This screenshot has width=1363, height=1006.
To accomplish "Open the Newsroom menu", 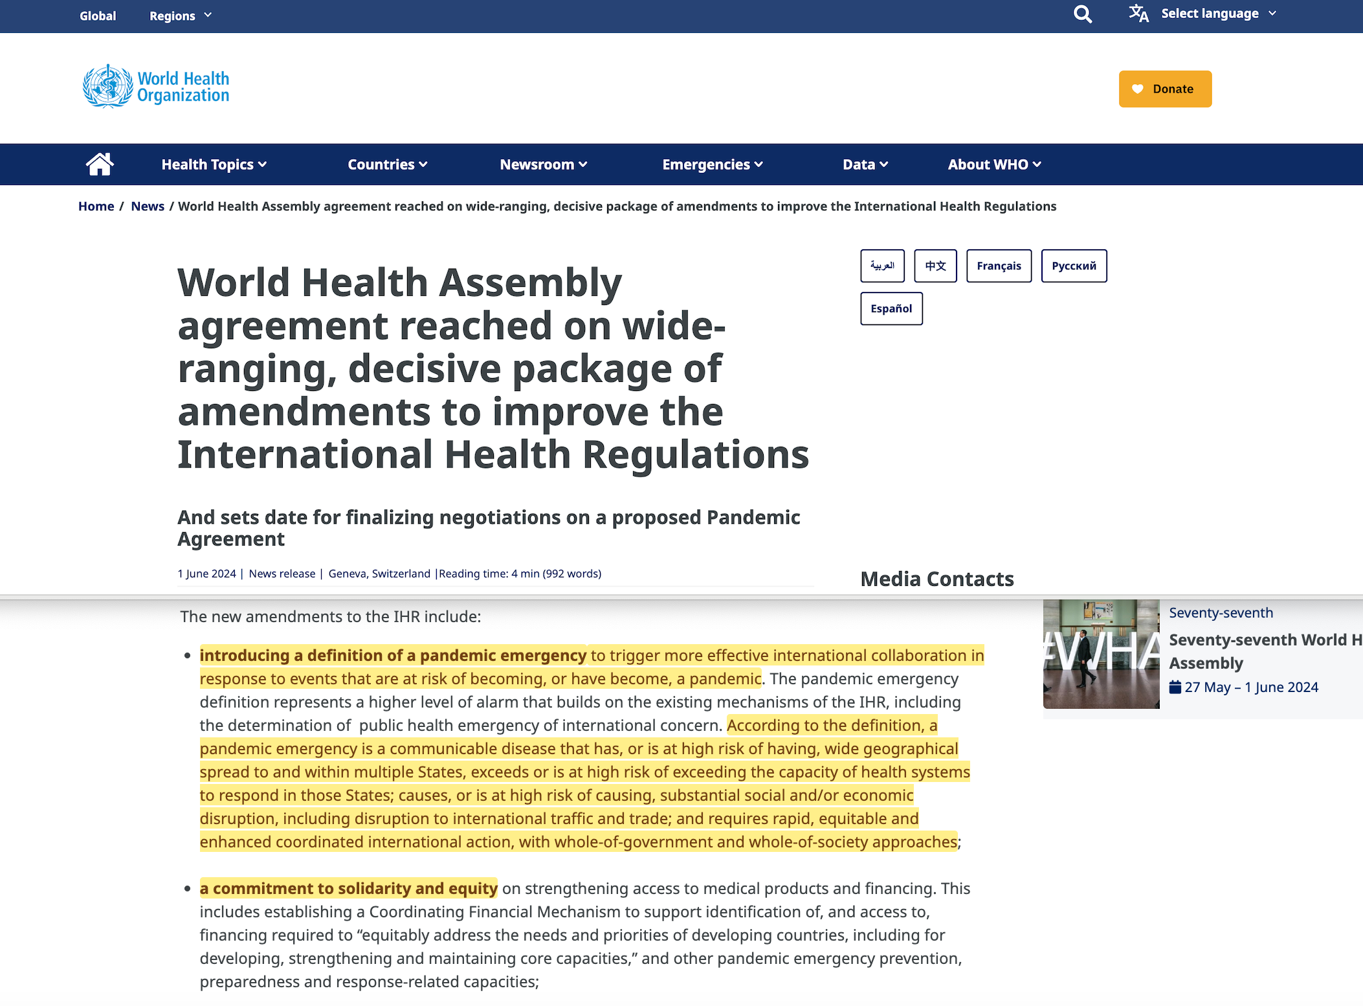I will pos(543,164).
